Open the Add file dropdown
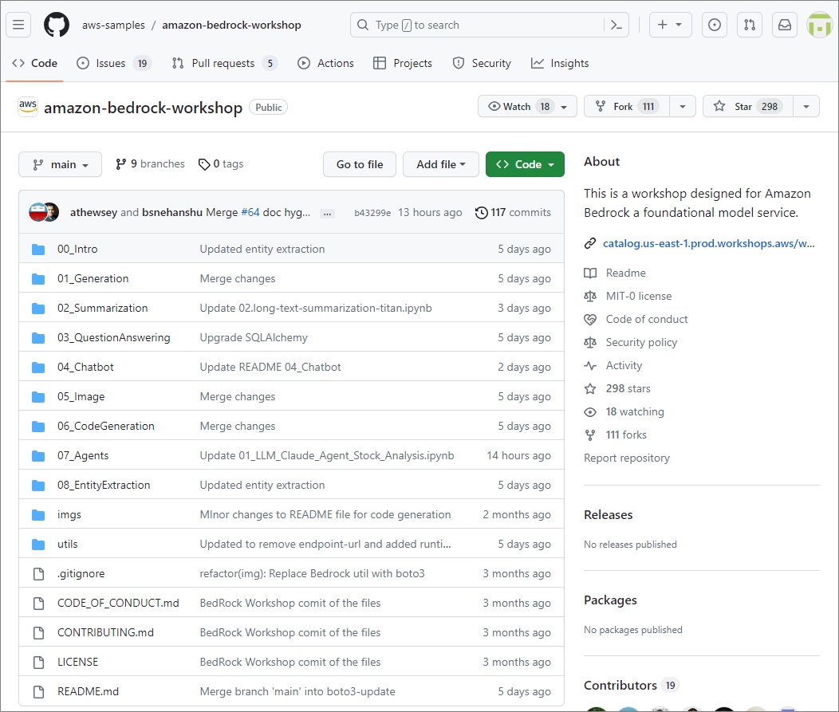The height and width of the screenshot is (712, 839). click(x=440, y=164)
